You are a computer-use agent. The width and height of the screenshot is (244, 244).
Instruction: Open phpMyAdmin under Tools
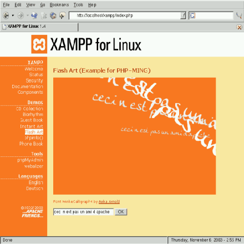[x=30, y=160]
